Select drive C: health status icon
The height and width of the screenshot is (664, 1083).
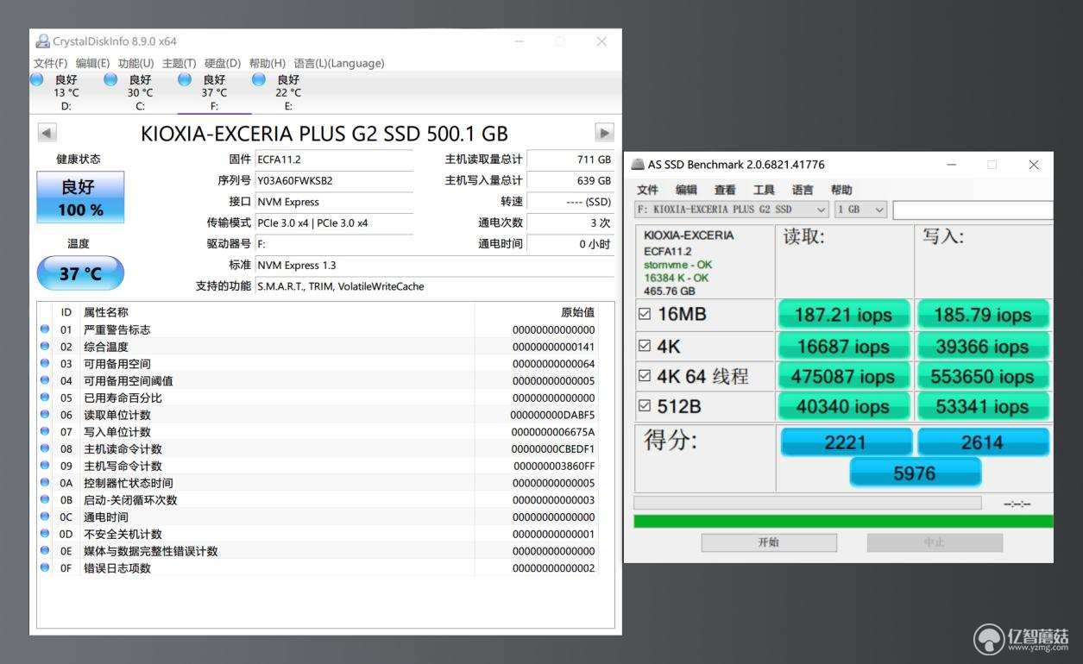click(110, 79)
